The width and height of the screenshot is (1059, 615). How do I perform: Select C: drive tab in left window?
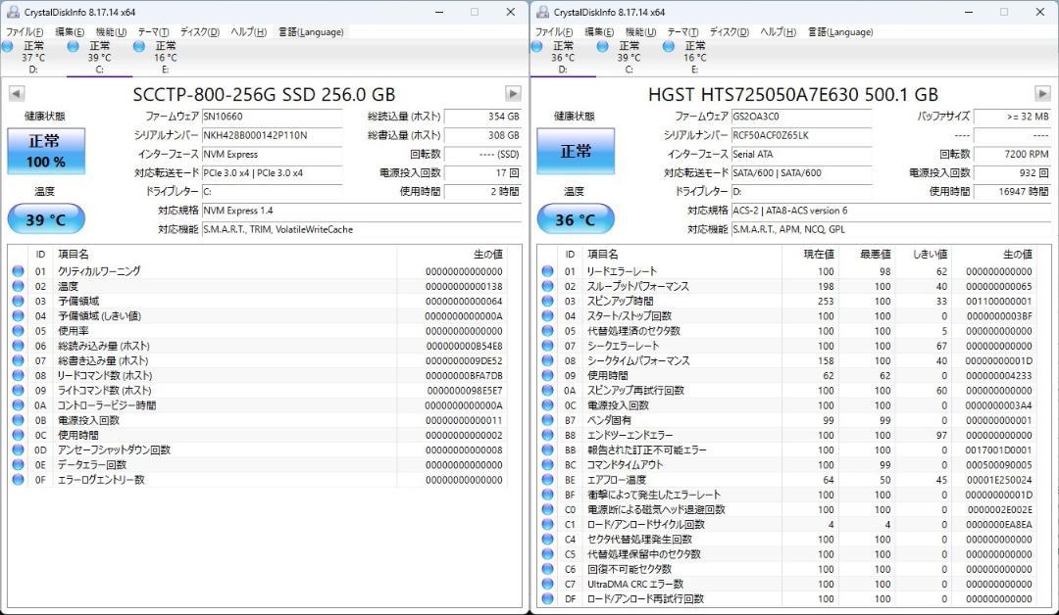point(99,58)
